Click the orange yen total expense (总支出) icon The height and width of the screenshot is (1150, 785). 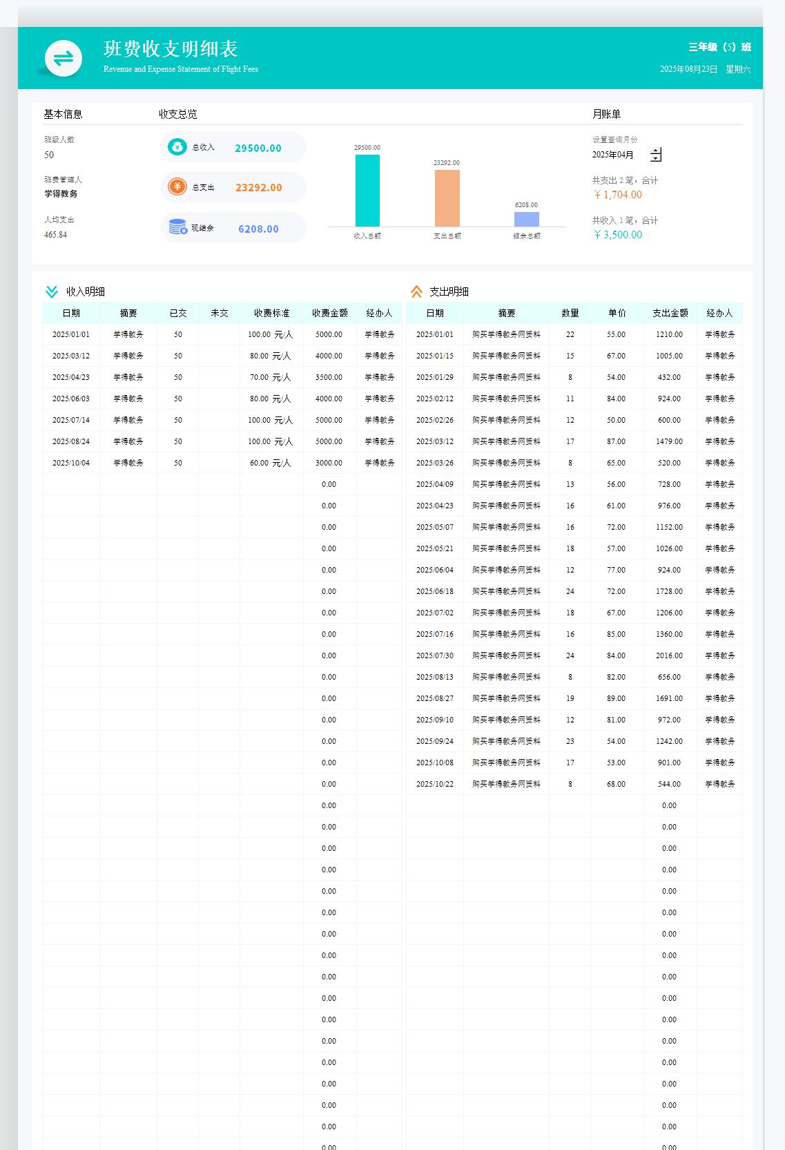tap(177, 187)
